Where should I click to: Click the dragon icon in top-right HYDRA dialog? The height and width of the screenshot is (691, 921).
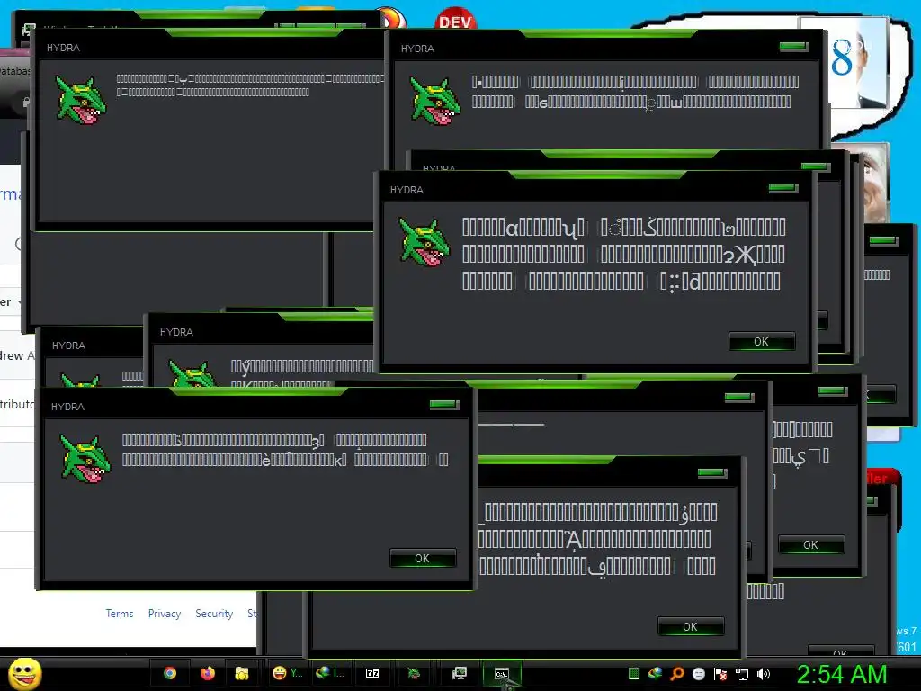click(435, 100)
